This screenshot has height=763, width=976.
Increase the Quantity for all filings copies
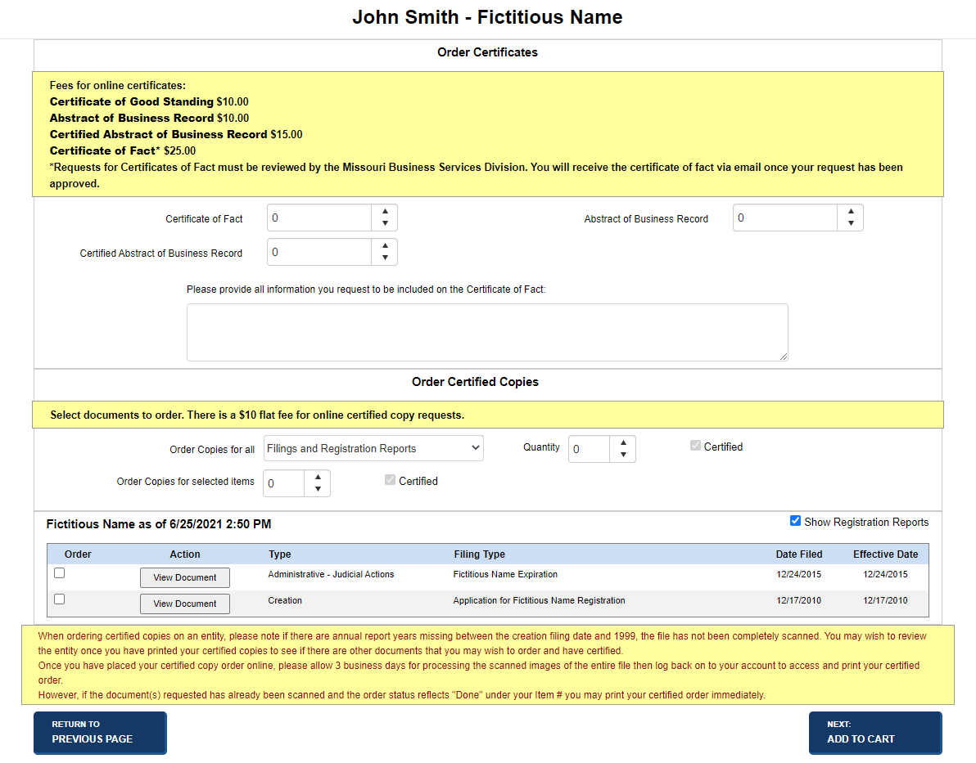tap(623, 443)
